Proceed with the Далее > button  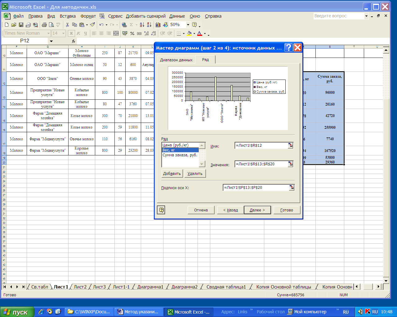coord(257,210)
